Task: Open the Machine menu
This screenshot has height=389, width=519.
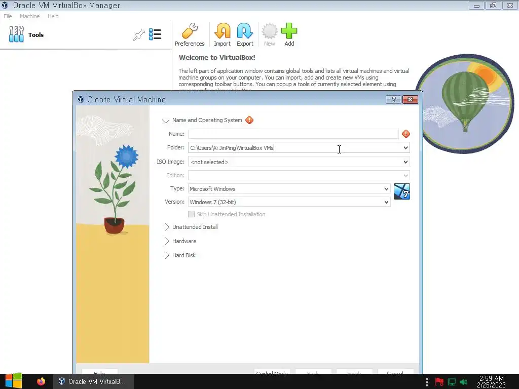Action: coord(30,16)
